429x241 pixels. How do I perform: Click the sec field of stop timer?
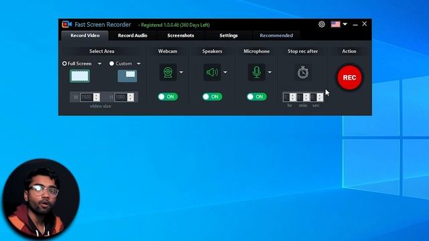(x=314, y=97)
